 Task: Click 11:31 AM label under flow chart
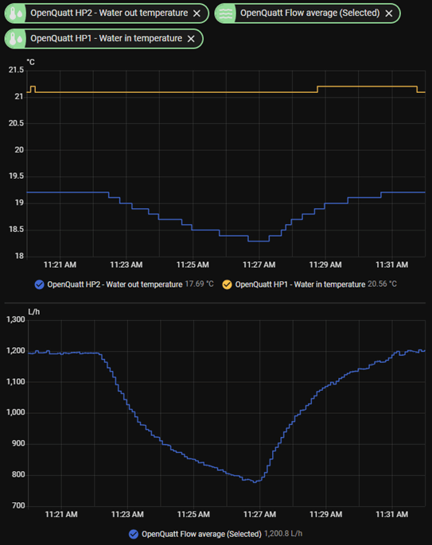[392, 515]
